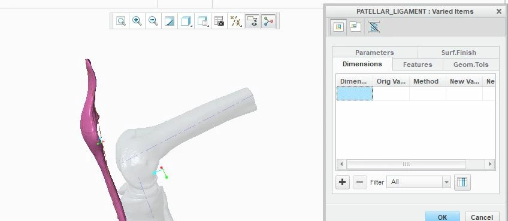
Task: Toggle the annotation display eye button
Action: click(252, 22)
